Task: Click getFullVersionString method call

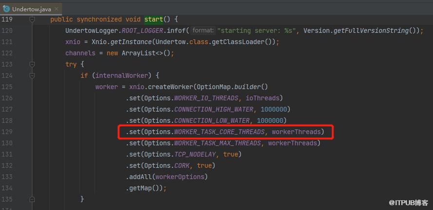Action: point(372,31)
